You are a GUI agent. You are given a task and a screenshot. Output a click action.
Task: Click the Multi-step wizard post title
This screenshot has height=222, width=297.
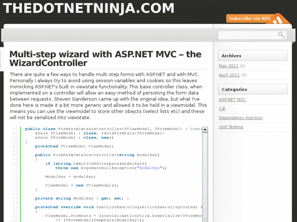[x=105, y=59]
